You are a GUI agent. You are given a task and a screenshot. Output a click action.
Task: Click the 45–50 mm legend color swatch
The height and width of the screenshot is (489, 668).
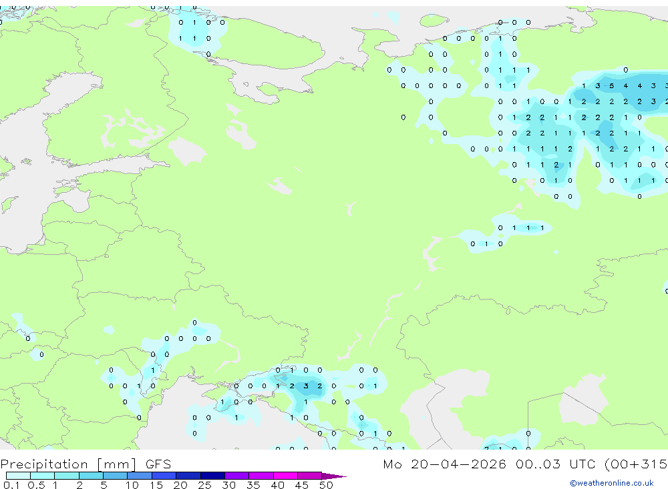point(310,476)
